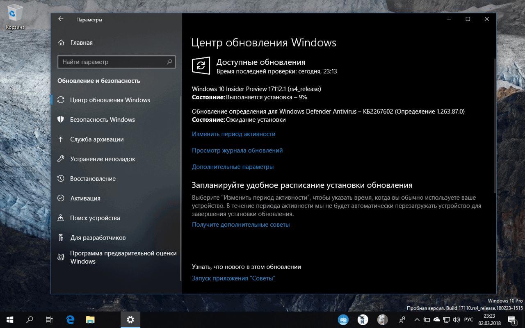
Task: Click the Поиск устройства location icon
Action: click(61, 218)
